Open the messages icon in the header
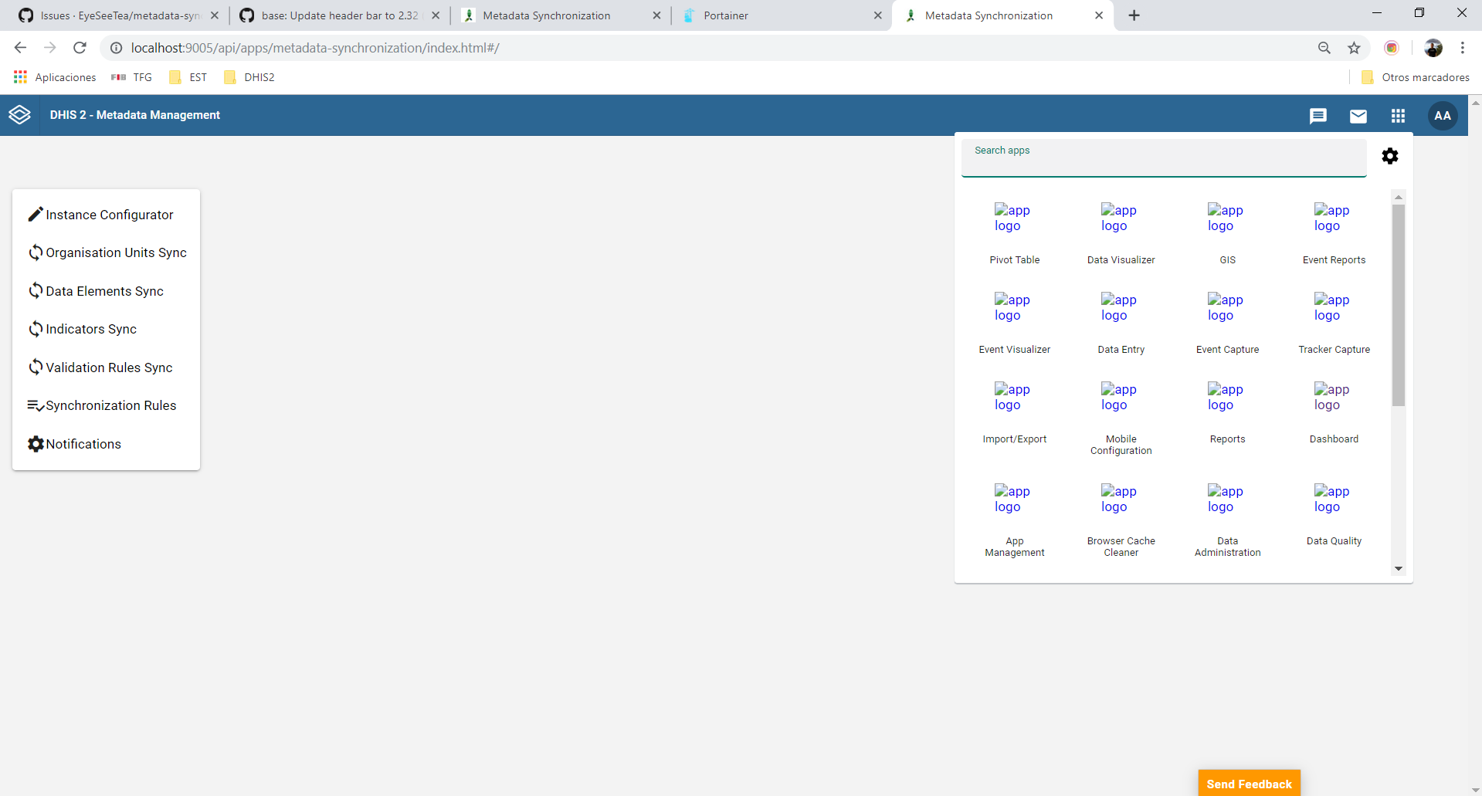This screenshot has width=1482, height=796. click(x=1318, y=116)
